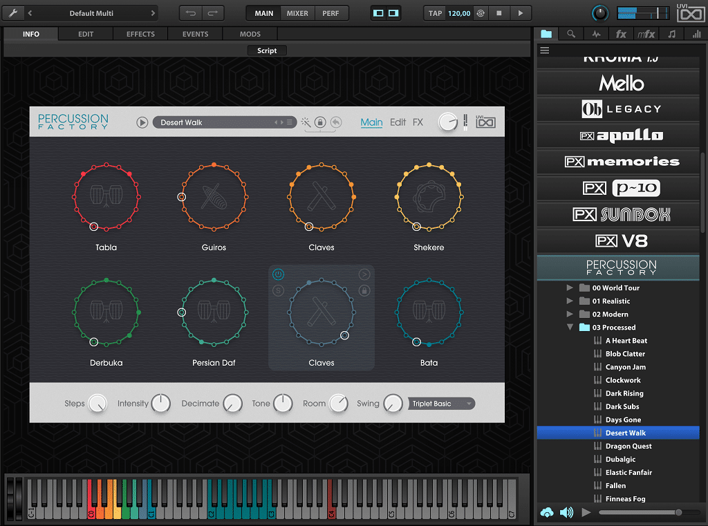Screen dimensions: 708x526
Task: Open the browser hamburger menu
Action: 545,50
